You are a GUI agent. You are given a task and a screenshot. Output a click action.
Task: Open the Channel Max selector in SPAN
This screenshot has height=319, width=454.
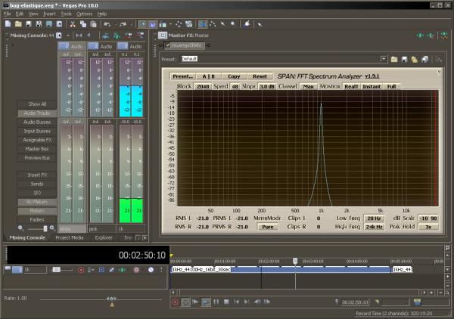[x=309, y=86]
